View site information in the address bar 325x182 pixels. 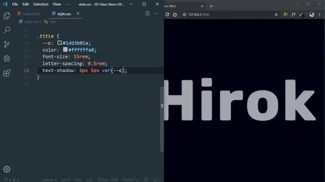pyautogui.click(x=184, y=15)
